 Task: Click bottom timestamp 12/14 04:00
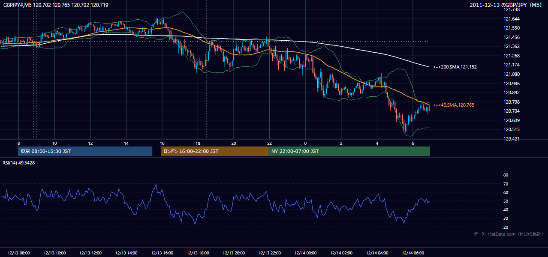(x=377, y=253)
